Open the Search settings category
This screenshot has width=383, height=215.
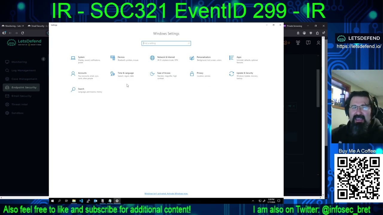(87, 90)
